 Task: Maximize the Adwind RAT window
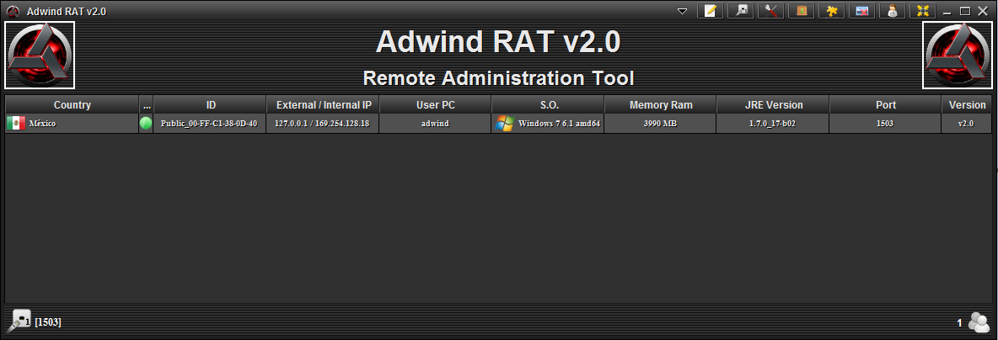[x=965, y=12]
